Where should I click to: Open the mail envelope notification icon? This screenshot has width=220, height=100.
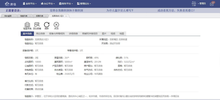coord(212,4)
